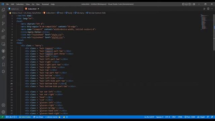Open the Live Share view in activity bar
This screenshot has width=215, height=121.
pyautogui.click(x=3, y=58)
